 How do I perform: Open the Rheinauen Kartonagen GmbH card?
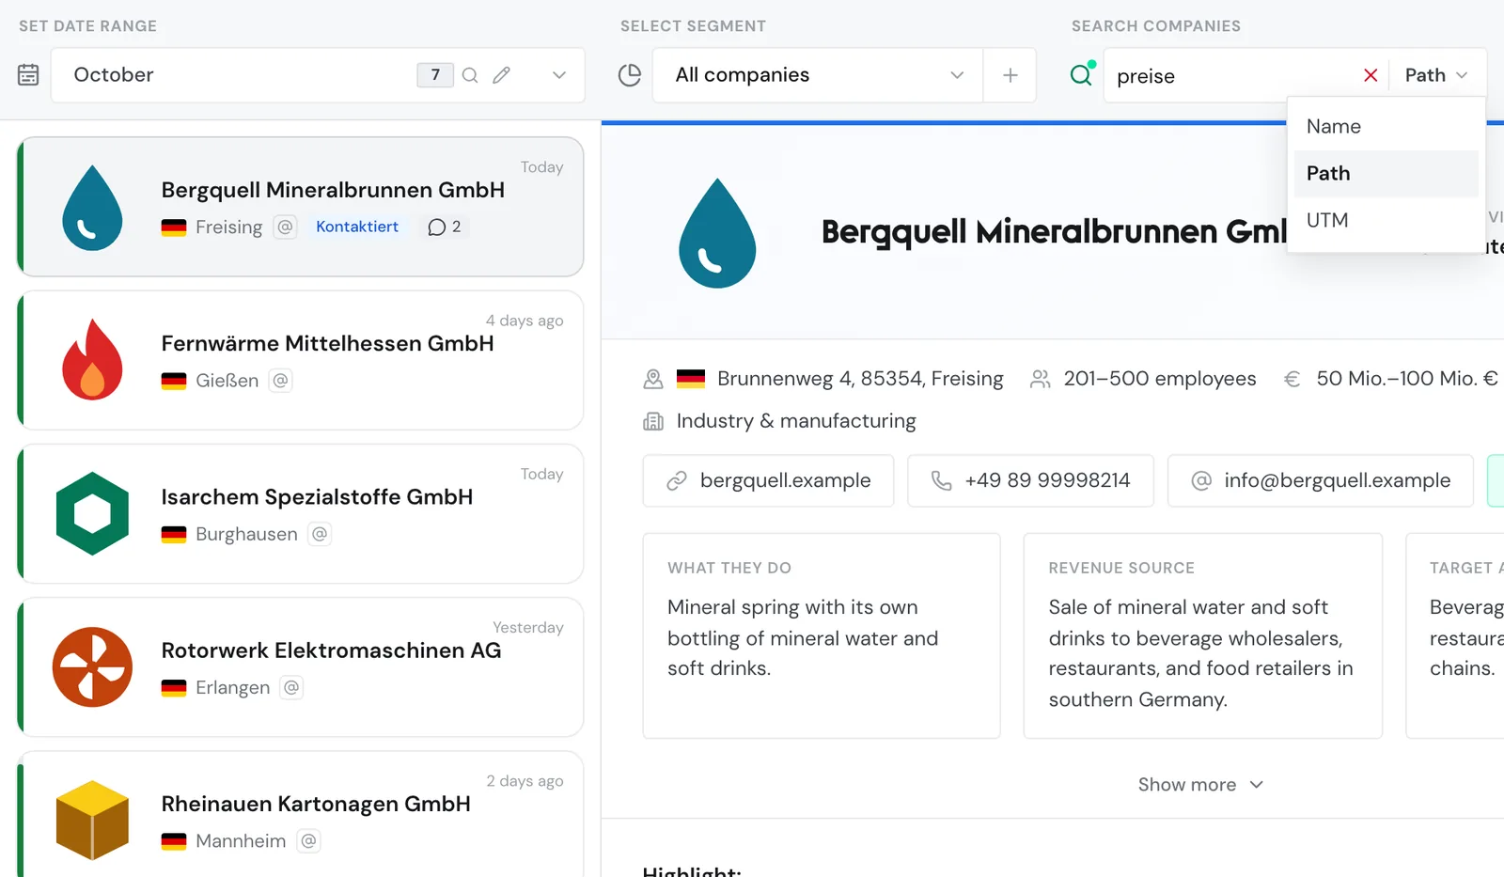pos(301,815)
